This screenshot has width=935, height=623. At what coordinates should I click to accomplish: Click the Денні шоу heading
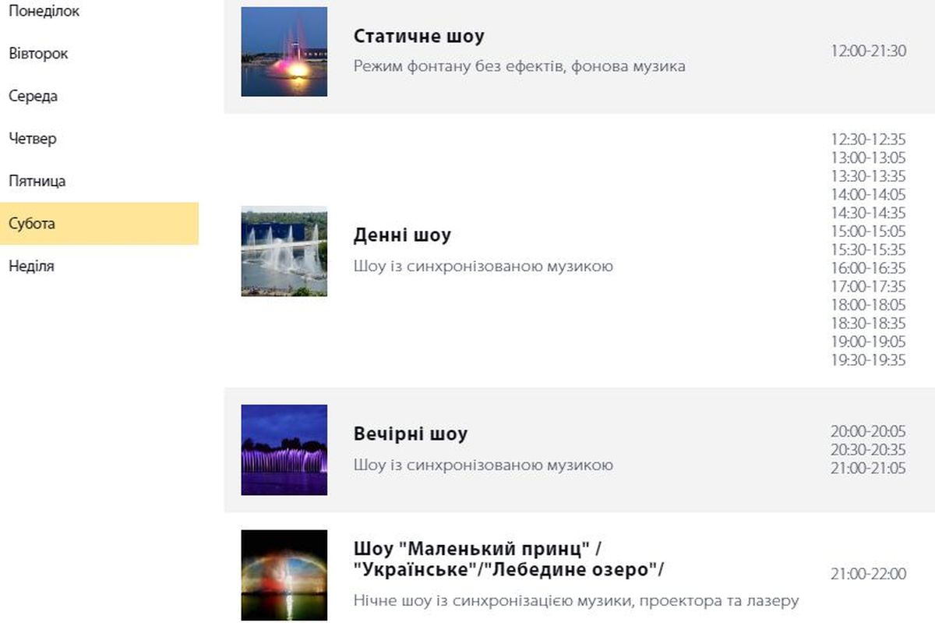402,235
